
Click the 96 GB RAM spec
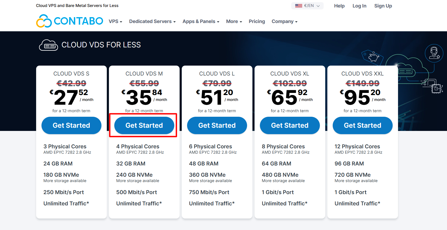tap(349, 164)
